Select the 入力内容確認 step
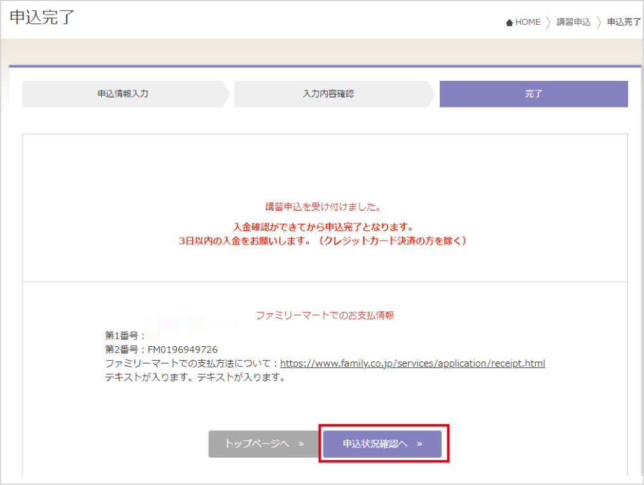 (328, 94)
